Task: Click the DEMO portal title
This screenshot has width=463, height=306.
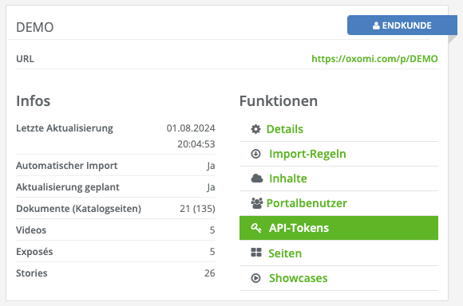Action: (35, 27)
